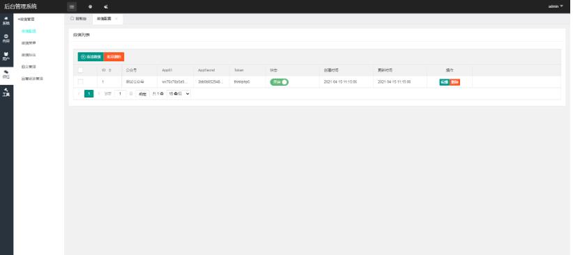Viewport: 573px width, 255px height.
Task: Tick the select-all checkbox in the table header
Action: tap(80, 70)
